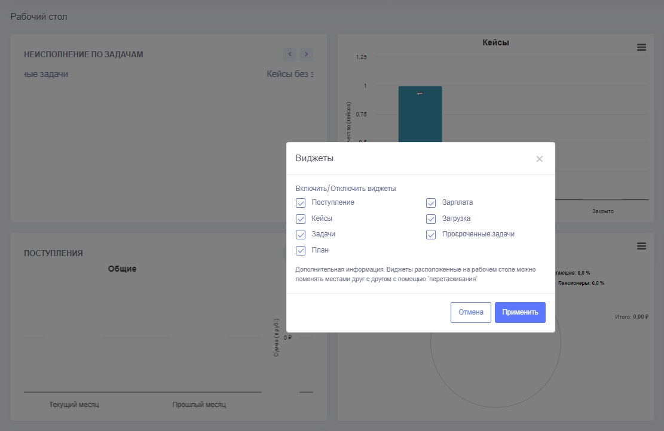This screenshot has height=431, width=664.
Task: Select the Пенсионеры legend entry
Action: 581,283
